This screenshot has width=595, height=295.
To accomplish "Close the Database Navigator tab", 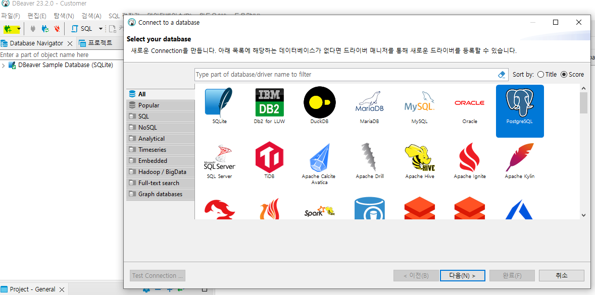I will tap(70, 43).
